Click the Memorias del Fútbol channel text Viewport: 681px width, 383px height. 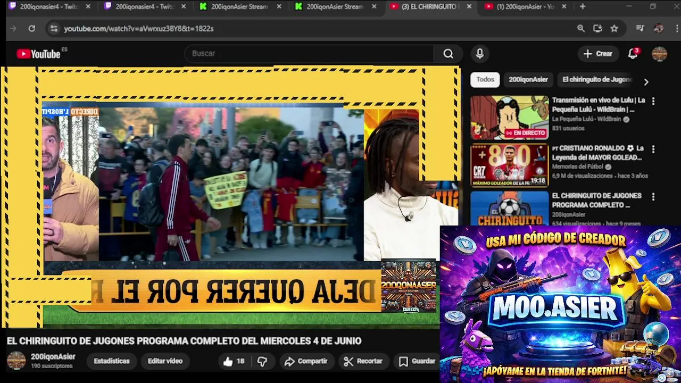[577, 167]
